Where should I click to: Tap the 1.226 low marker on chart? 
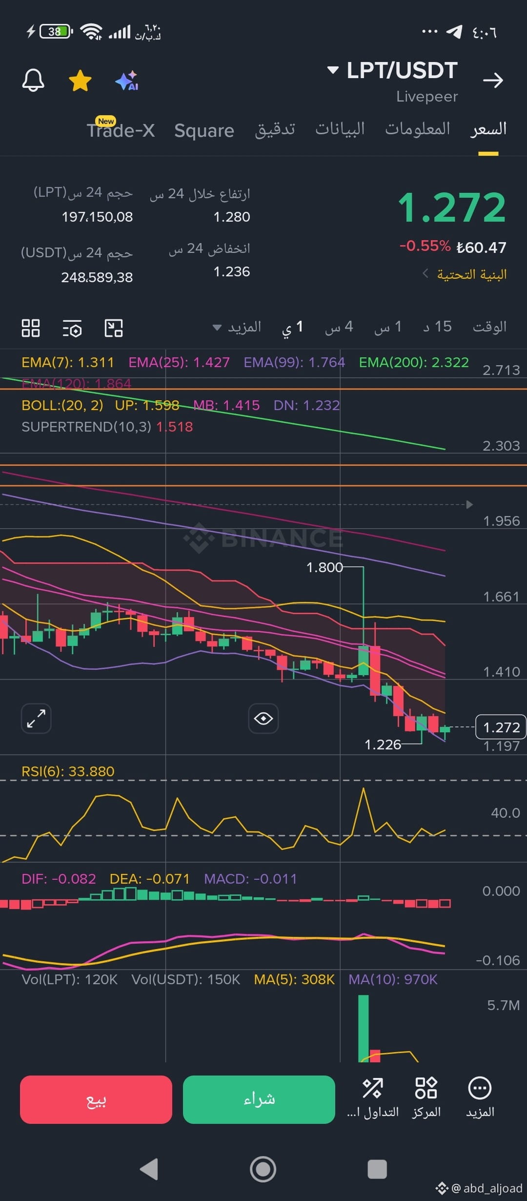[x=383, y=745]
